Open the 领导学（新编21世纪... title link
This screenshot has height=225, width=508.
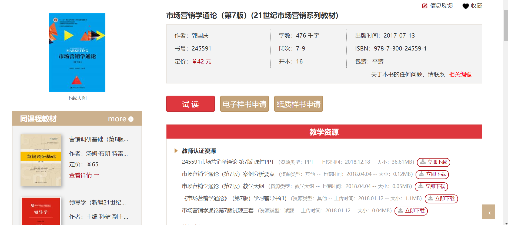(98, 202)
